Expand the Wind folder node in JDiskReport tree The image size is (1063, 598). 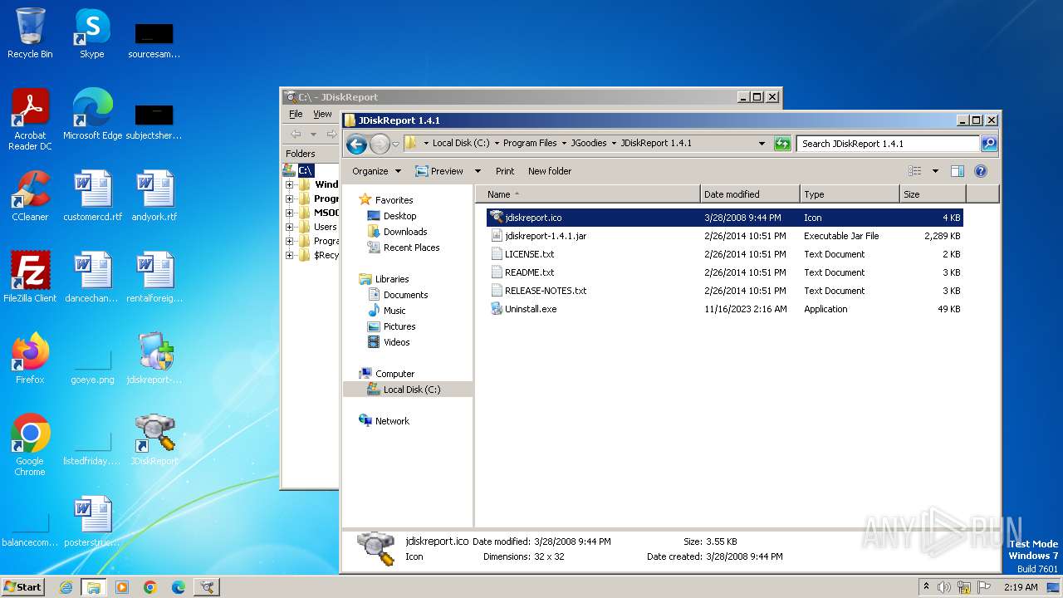point(289,184)
